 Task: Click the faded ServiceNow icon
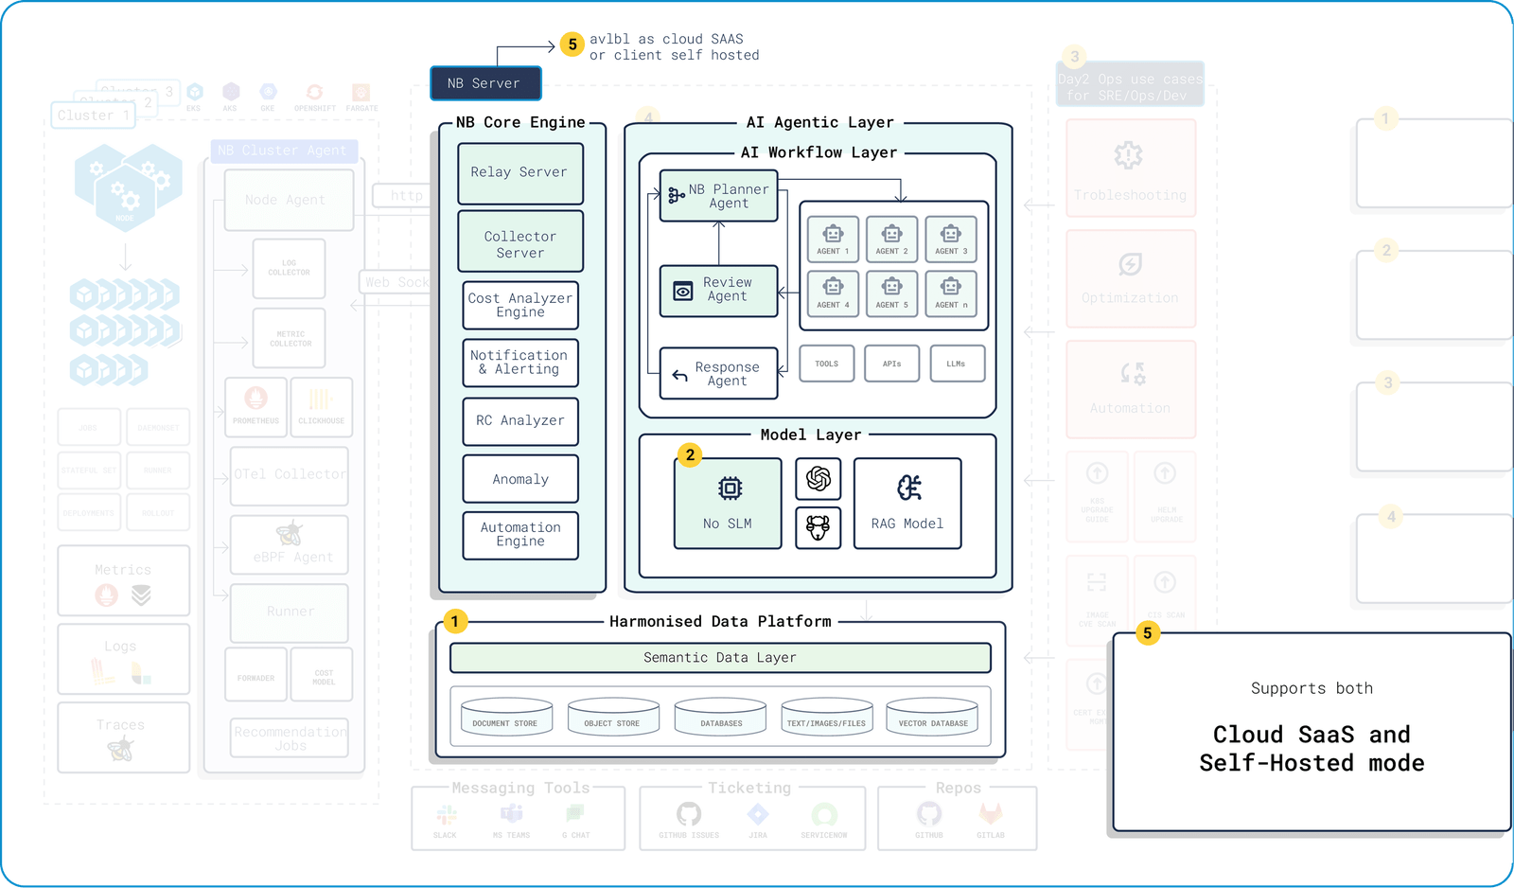824,814
